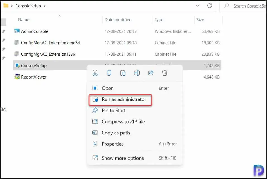This screenshot has width=267, height=179.
Task: Click the Rename icon in context menu
Action: [x=137, y=73]
